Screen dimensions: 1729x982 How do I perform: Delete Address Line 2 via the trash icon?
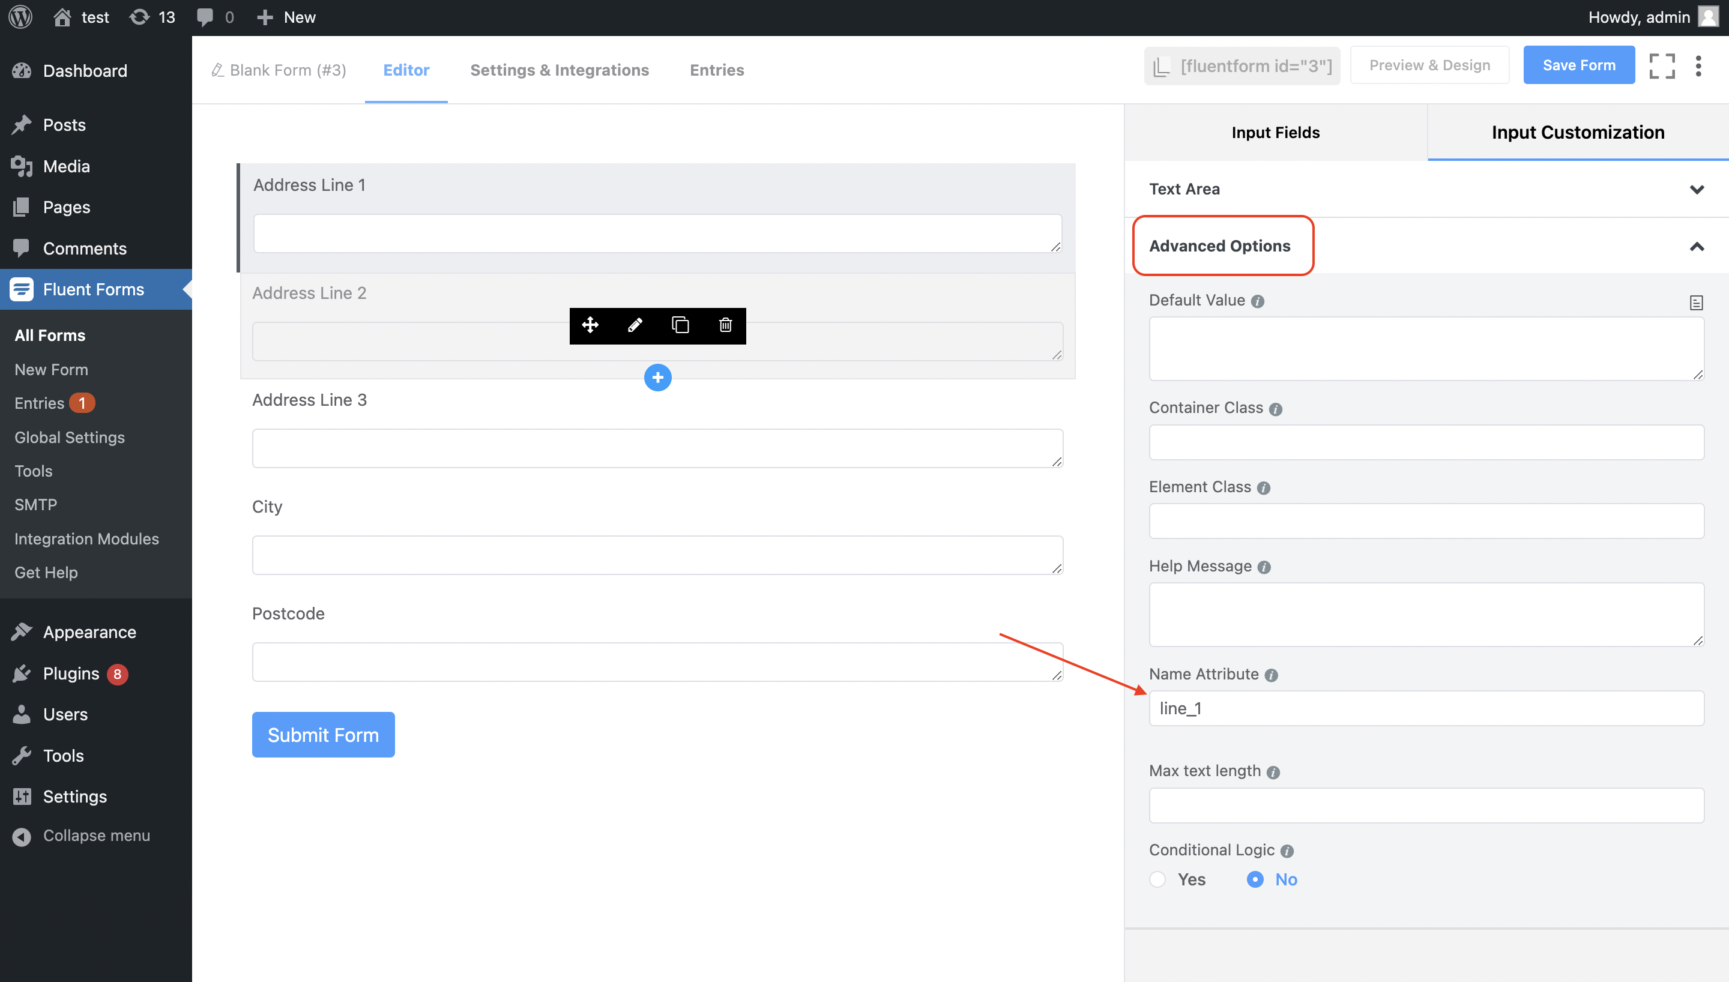[725, 325]
